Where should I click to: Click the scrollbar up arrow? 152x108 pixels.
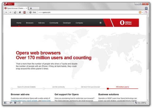[147, 16]
